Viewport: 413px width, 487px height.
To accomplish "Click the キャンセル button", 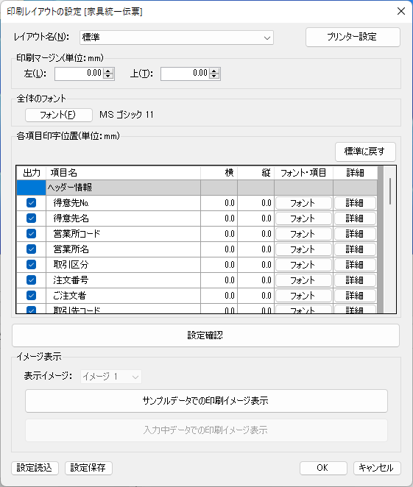I will tap(377, 468).
